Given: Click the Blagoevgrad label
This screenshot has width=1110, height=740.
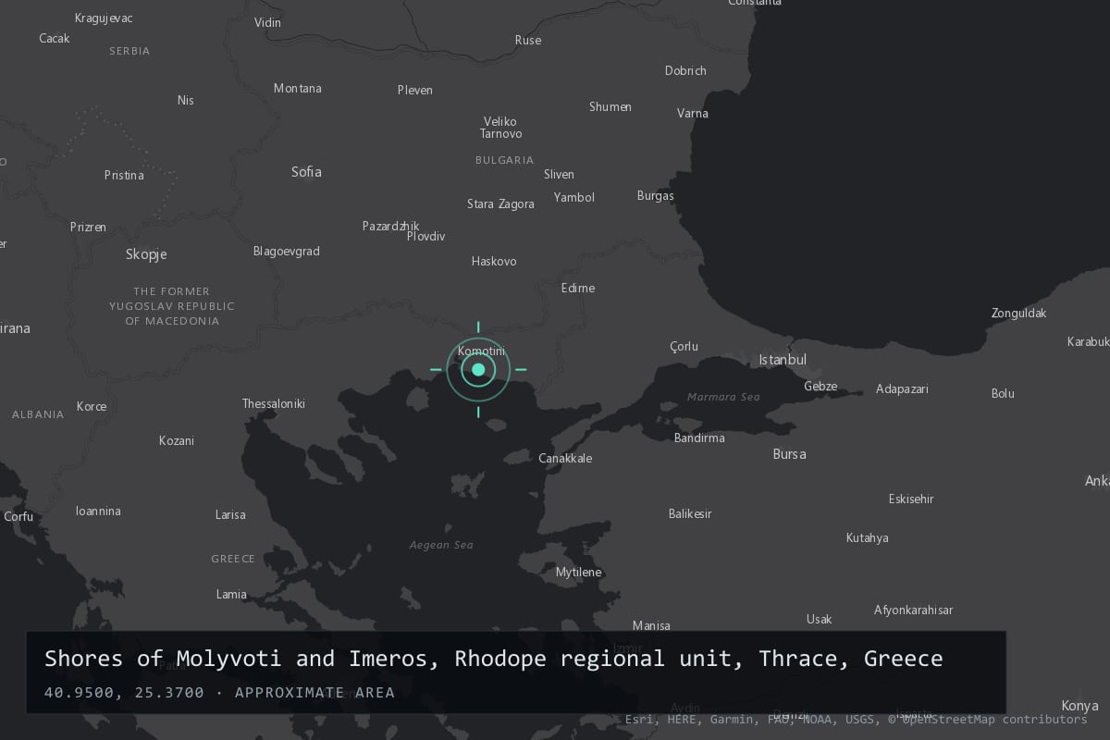Looking at the screenshot, I should tap(287, 252).
